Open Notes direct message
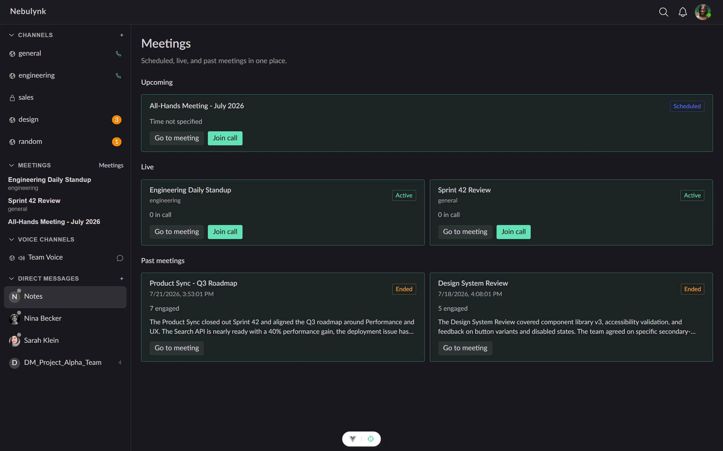Screen dimensions: 723x451 [65, 297]
